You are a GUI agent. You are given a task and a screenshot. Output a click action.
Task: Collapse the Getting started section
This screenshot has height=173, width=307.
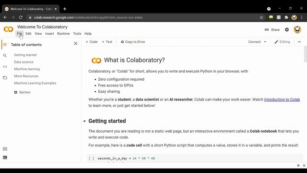click(84, 121)
